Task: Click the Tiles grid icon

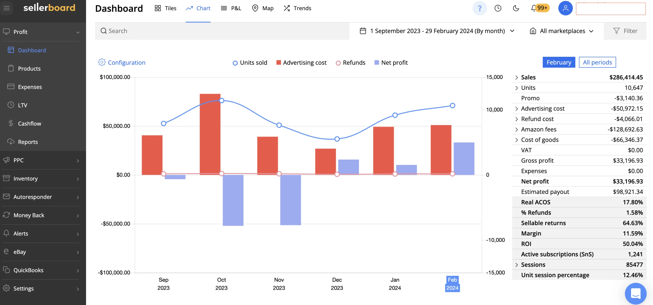Action: click(158, 8)
